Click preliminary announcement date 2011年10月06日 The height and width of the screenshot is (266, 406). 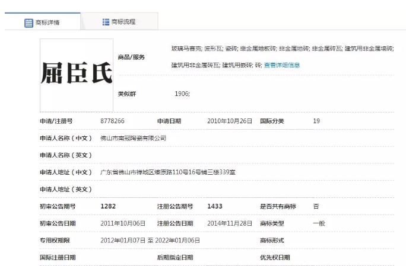click(x=123, y=223)
